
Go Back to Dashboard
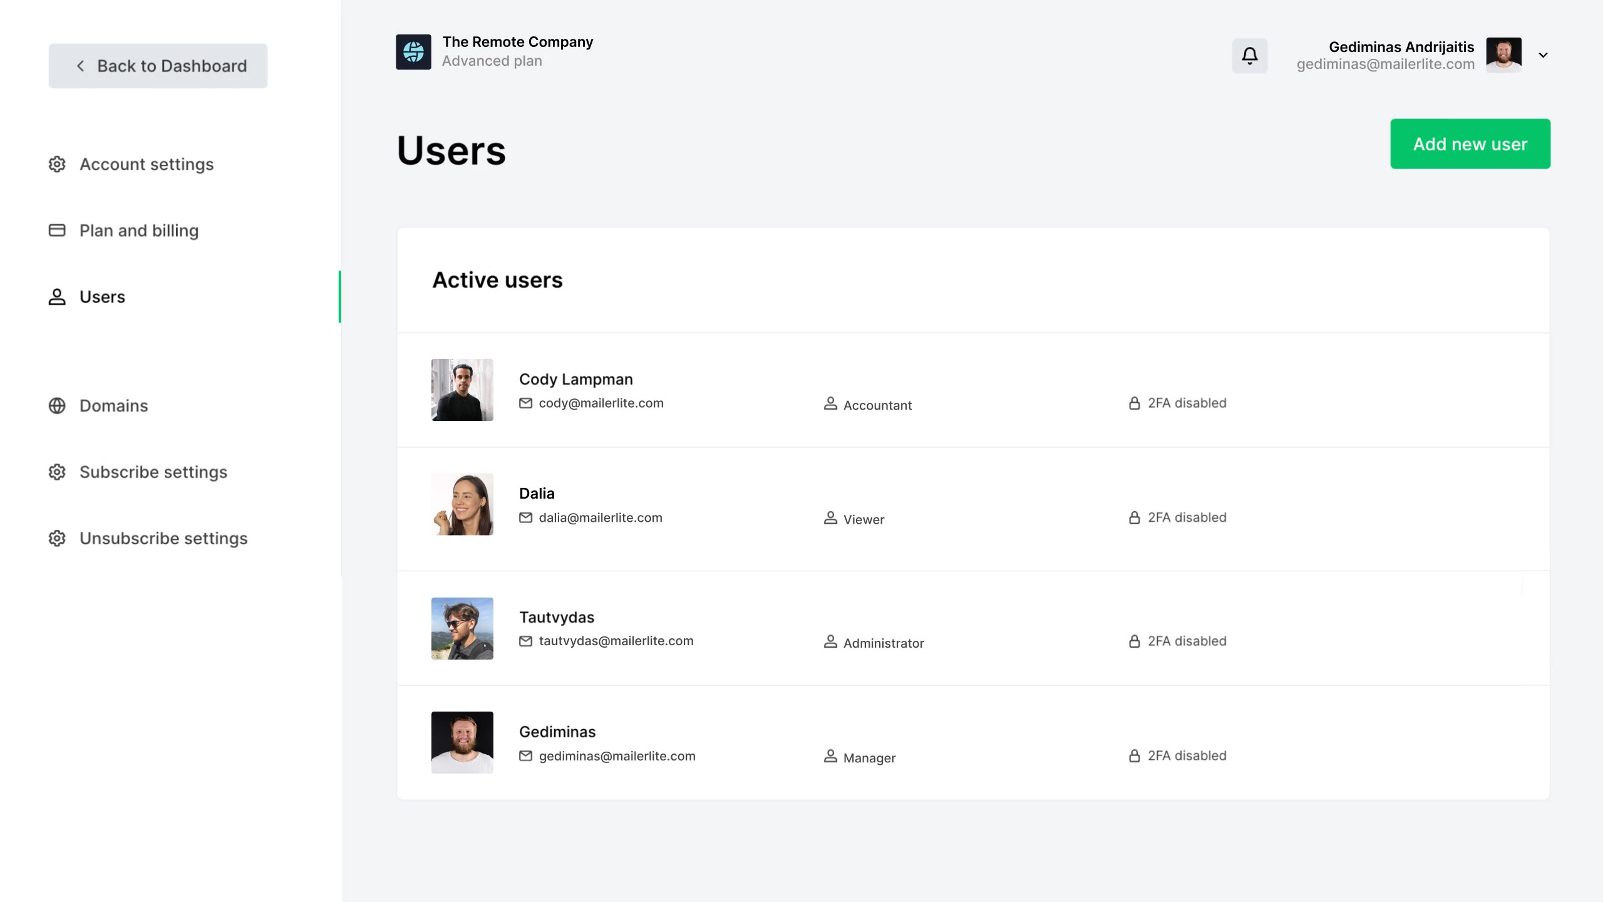tap(158, 66)
